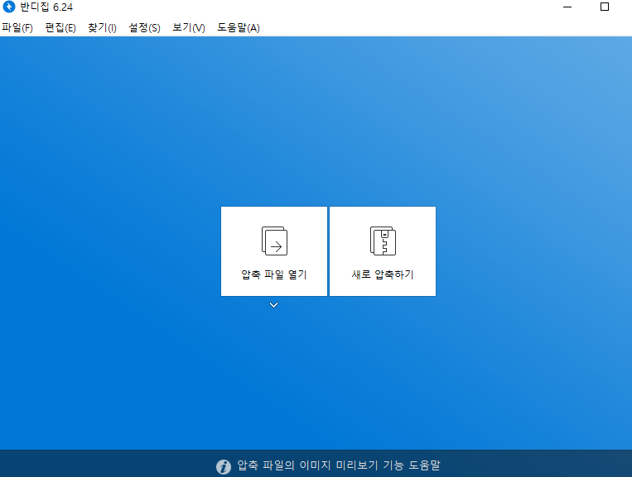Click the 반디집 logo icon in title bar
This screenshot has width=632, height=477.
[9, 7]
